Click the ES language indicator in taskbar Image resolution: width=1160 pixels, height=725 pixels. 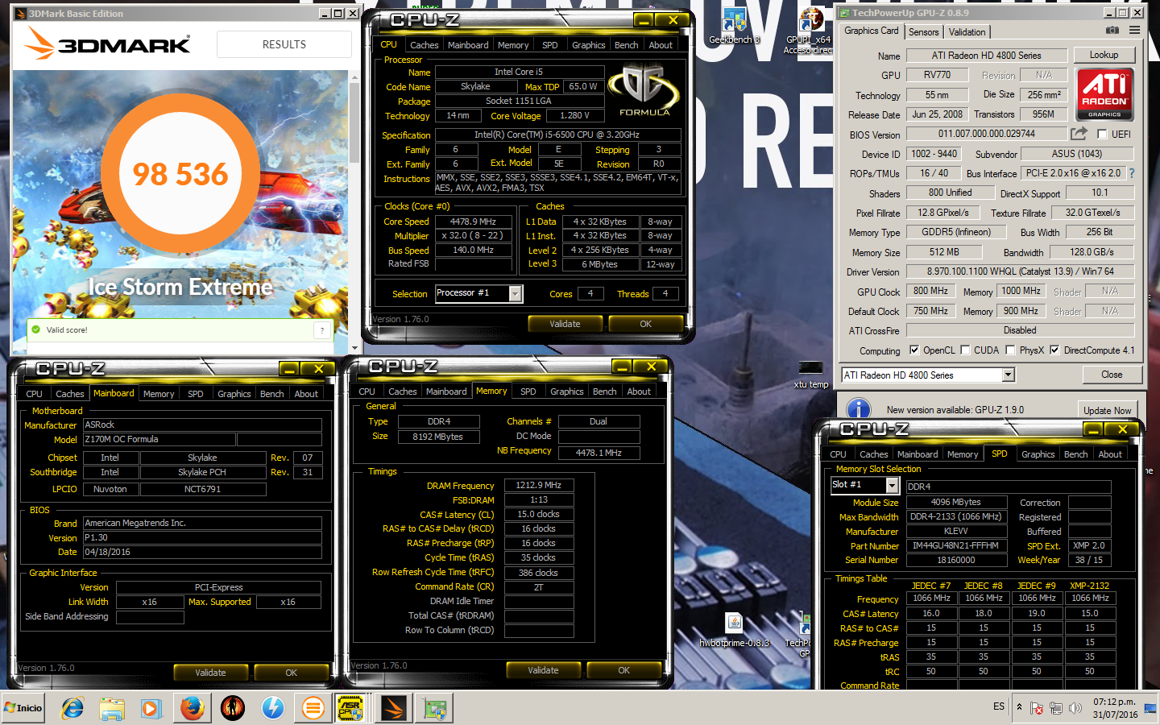[x=999, y=706]
